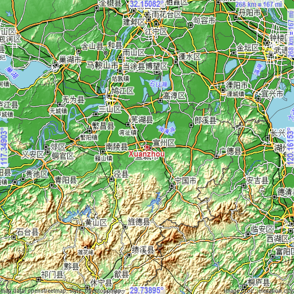The width and height of the screenshot is (294, 294).
Task: Click the 宜兴市 label
Action: coord(272,94)
